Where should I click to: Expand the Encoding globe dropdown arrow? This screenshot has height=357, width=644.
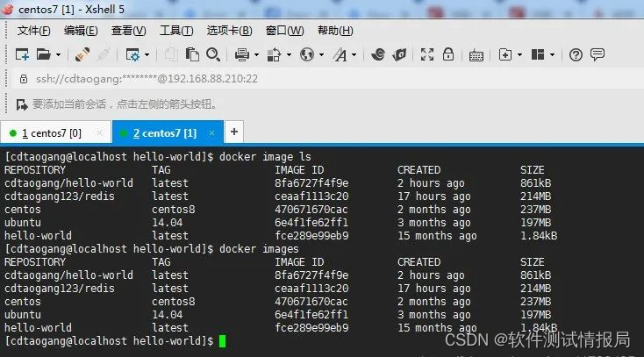[322, 54]
